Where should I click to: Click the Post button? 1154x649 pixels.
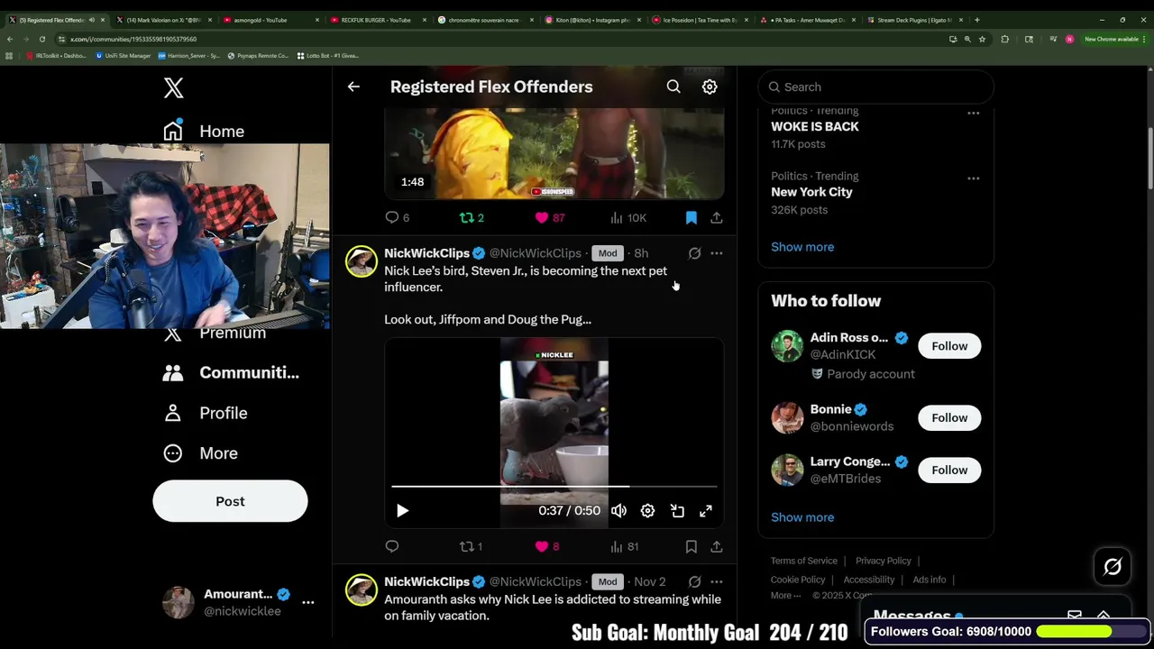pyautogui.click(x=230, y=501)
